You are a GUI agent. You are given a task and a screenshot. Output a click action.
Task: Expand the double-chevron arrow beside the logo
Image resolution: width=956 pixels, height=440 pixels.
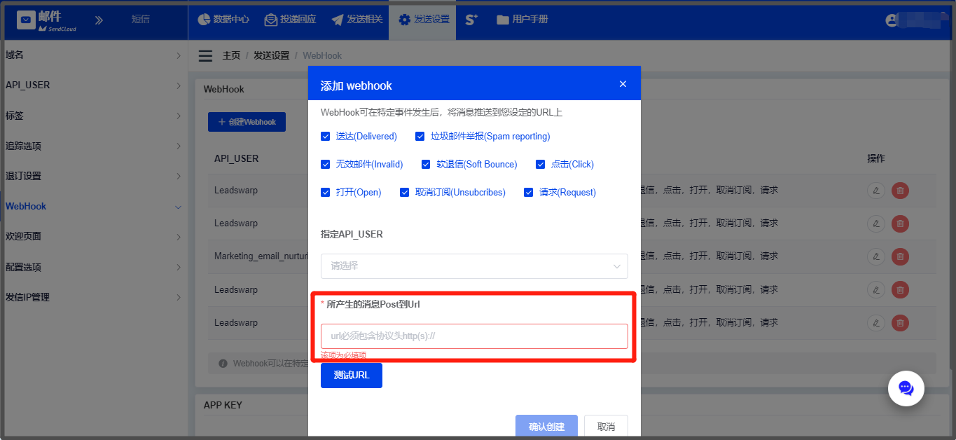(x=99, y=20)
